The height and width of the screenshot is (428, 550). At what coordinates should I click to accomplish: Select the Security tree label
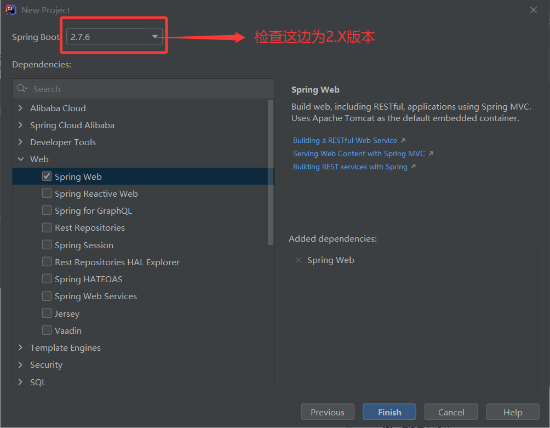47,365
